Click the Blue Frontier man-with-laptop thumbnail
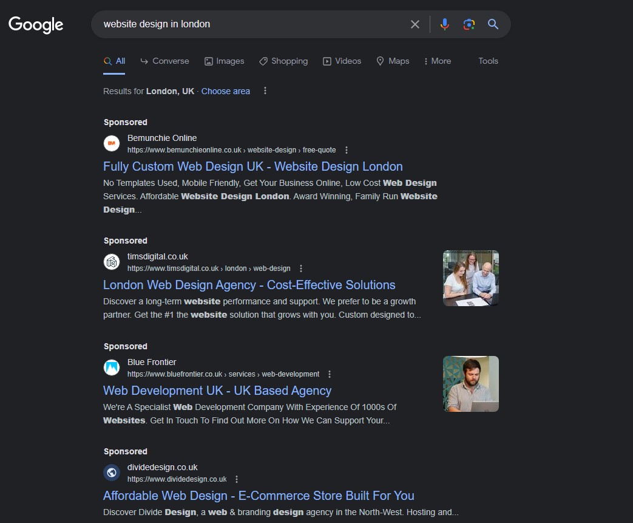The width and height of the screenshot is (633, 523). pyautogui.click(x=471, y=384)
